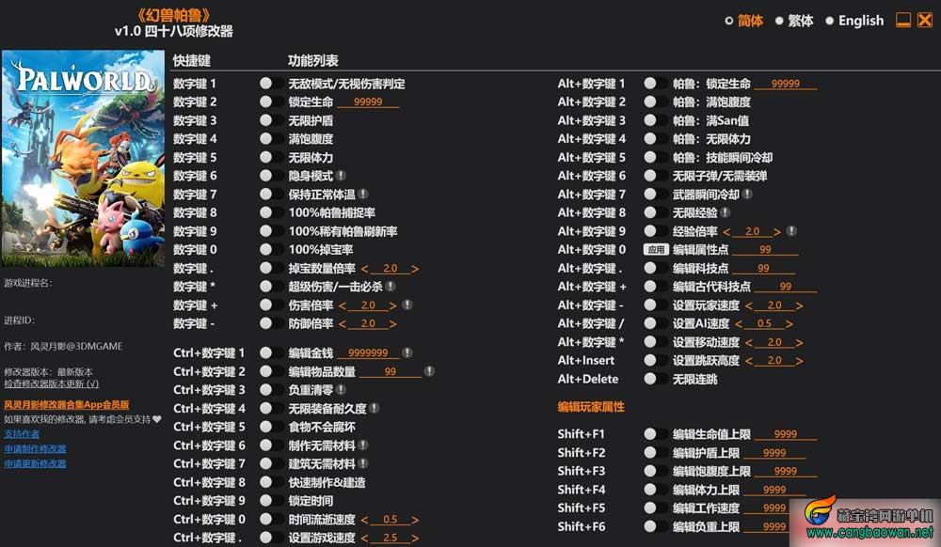Enable 100%掉宝率 switch
Image resolution: width=941 pixels, height=547 pixels.
[x=271, y=249]
